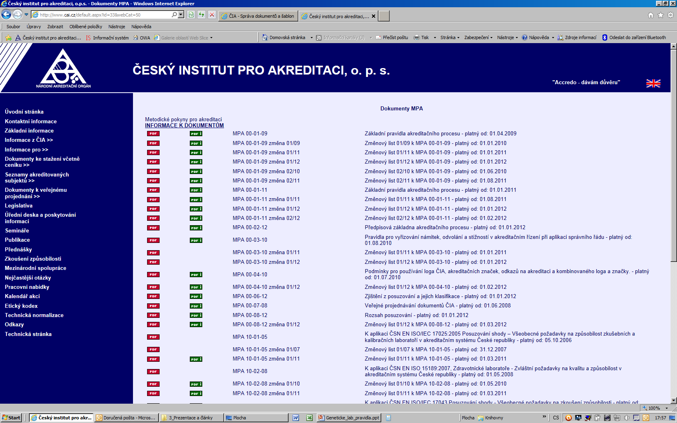Open the red PDF icon for MPA 10-01-05

pyautogui.click(x=153, y=337)
